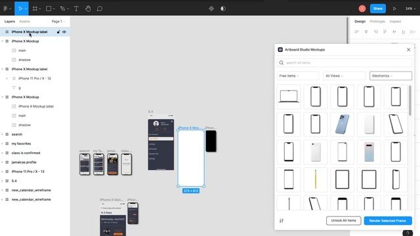Switch to the Inspect tab
The height and width of the screenshot is (236, 420).
click(x=395, y=22)
